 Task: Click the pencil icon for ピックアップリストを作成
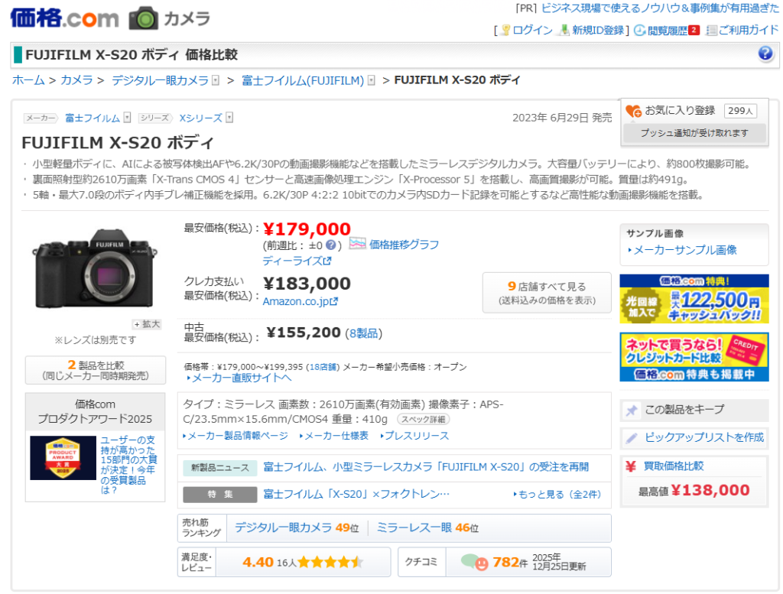[632, 438]
